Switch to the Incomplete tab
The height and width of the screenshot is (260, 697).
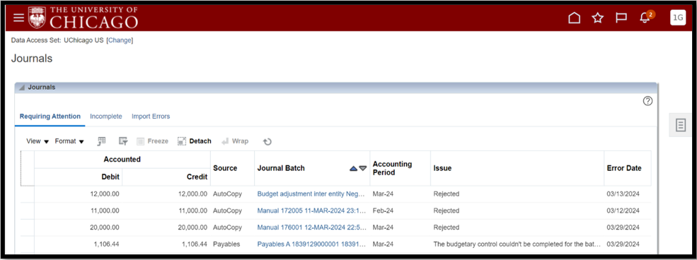pos(106,117)
